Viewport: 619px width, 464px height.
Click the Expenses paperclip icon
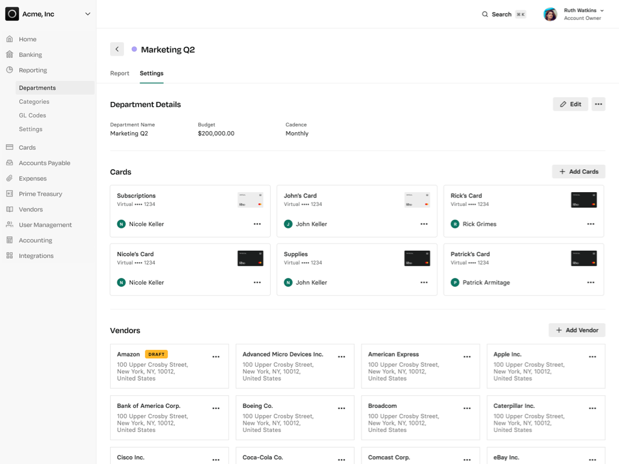(10, 178)
